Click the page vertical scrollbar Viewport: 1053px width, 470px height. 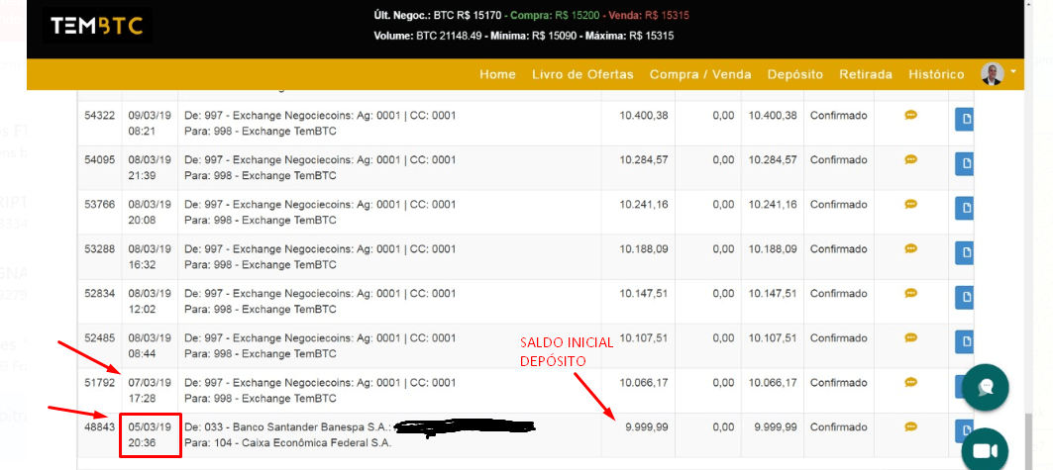[1028, 441]
